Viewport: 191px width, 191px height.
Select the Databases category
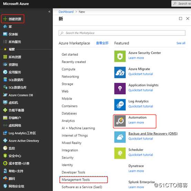pos(69,113)
